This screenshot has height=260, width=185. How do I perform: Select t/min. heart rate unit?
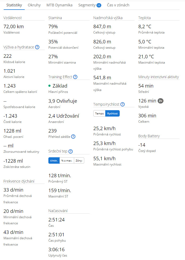(x=54, y=160)
